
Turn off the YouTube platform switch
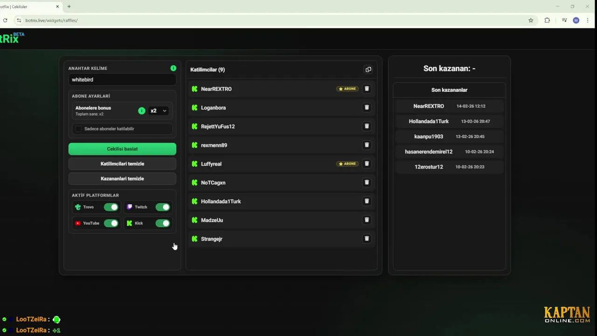(111, 223)
